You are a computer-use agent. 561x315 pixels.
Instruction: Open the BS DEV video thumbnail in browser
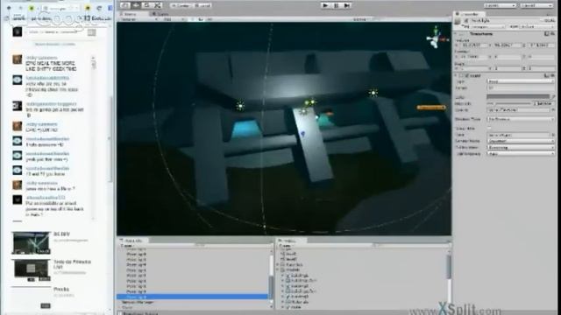(x=31, y=243)
